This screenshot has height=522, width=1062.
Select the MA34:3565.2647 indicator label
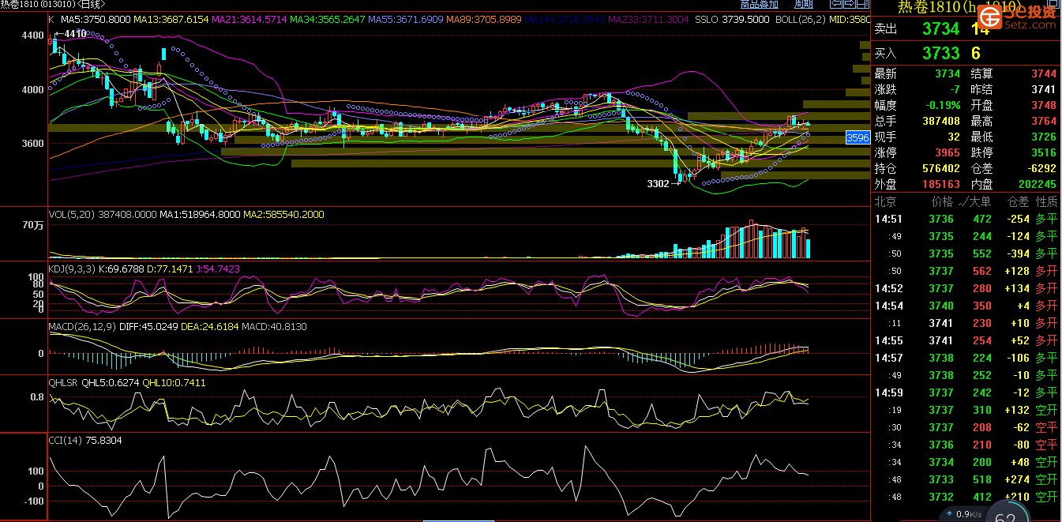coord(328,19)
